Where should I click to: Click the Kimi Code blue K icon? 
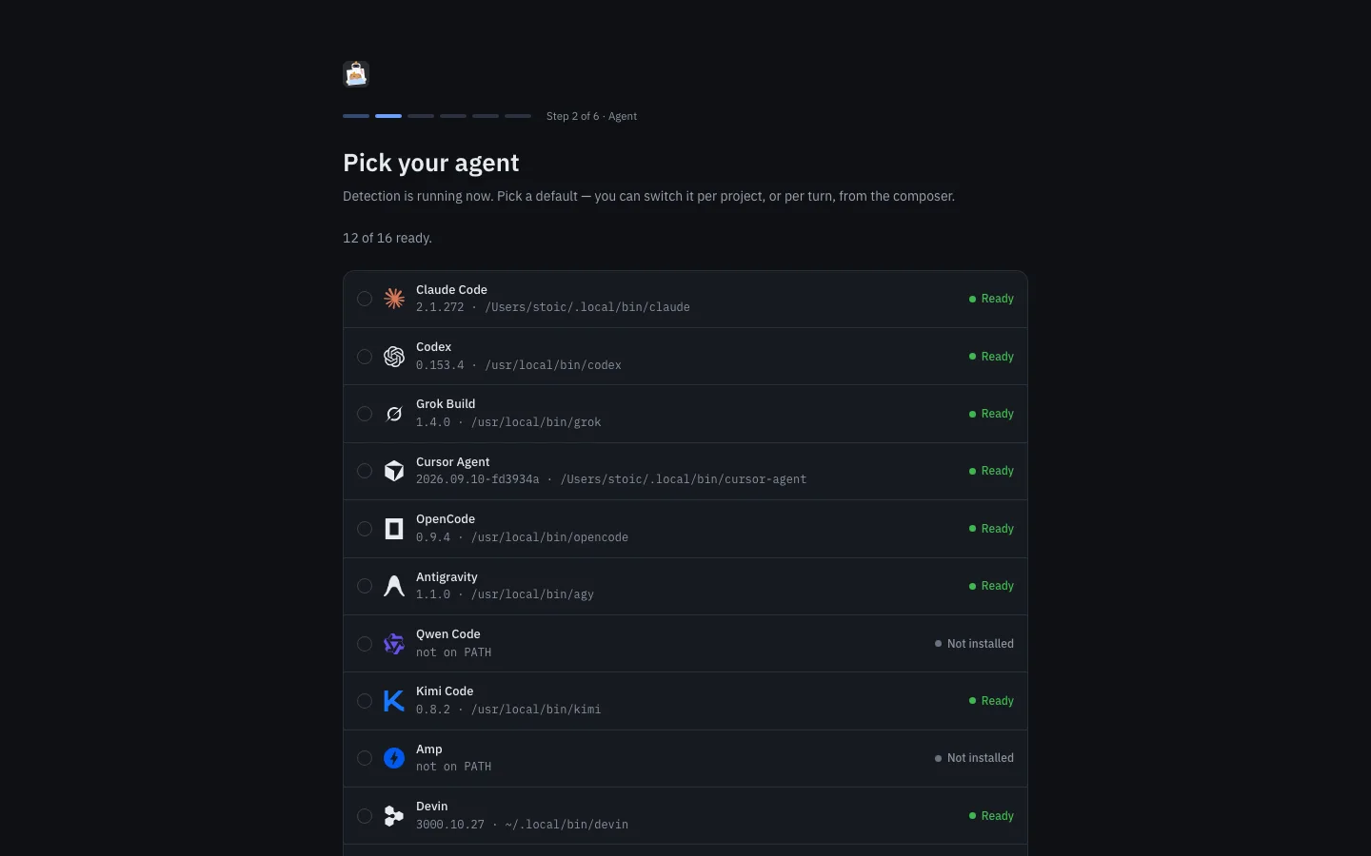click(394, 701)
